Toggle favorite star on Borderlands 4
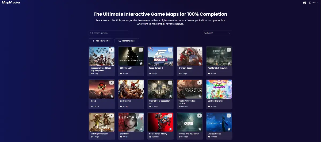Image resolution: width=321 pixels, height=142 pixels. [x=170, y=129]
